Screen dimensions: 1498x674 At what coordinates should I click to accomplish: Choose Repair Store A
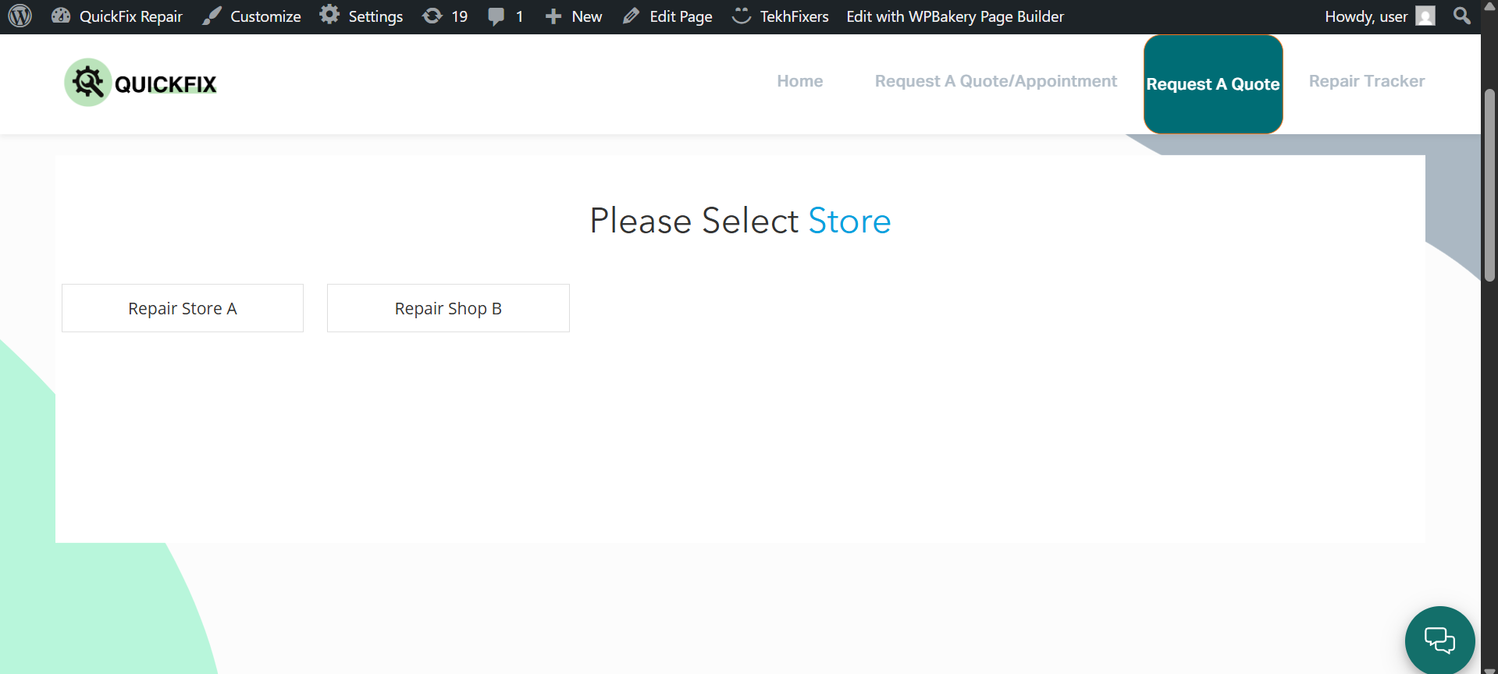pyautogui.click(x=183, y=309)
